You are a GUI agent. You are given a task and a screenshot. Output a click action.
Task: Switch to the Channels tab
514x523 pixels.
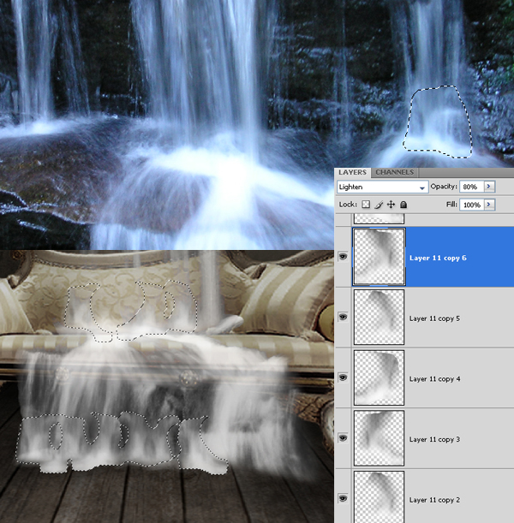coord(395,172)
